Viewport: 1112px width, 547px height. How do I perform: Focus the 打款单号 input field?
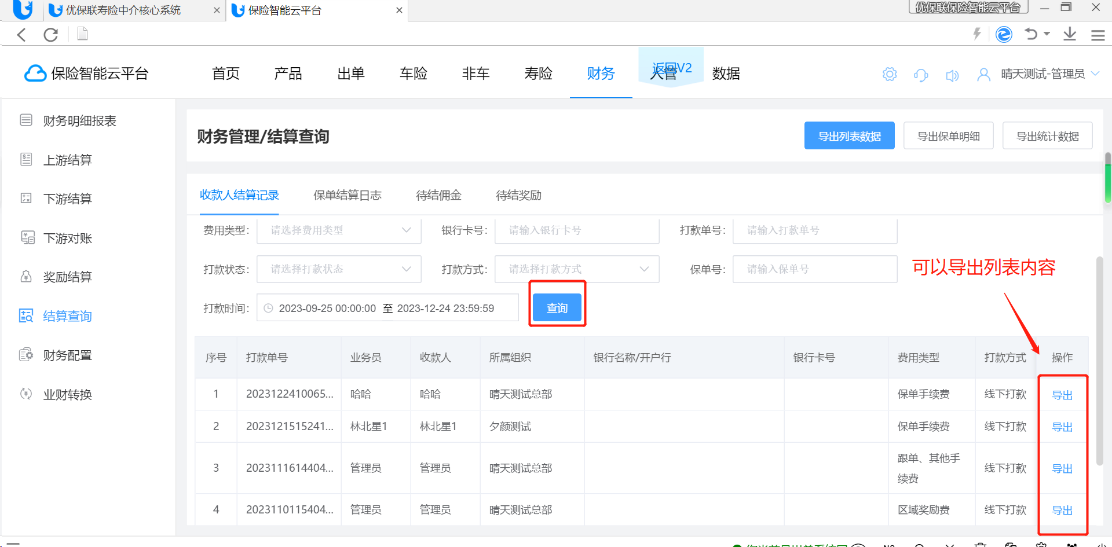click(x=815, y=230)
